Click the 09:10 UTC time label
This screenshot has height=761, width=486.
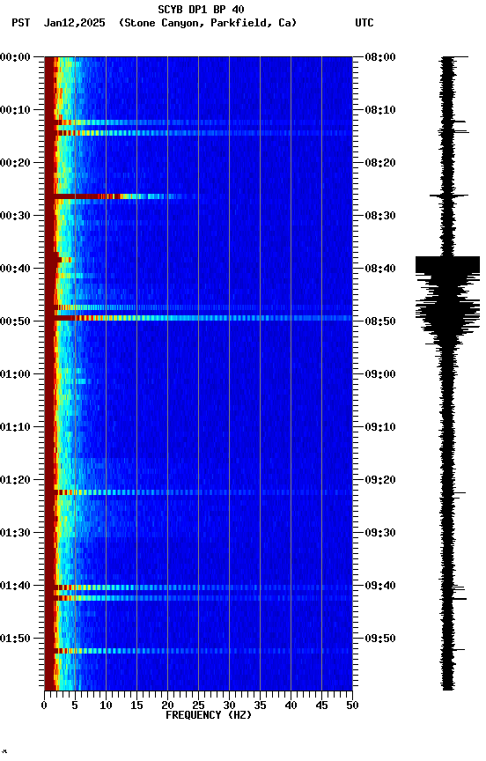tap(380, 427)
